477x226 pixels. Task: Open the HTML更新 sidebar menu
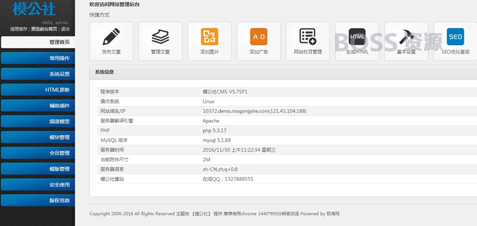pyautogui.click(x=38, y=90)
